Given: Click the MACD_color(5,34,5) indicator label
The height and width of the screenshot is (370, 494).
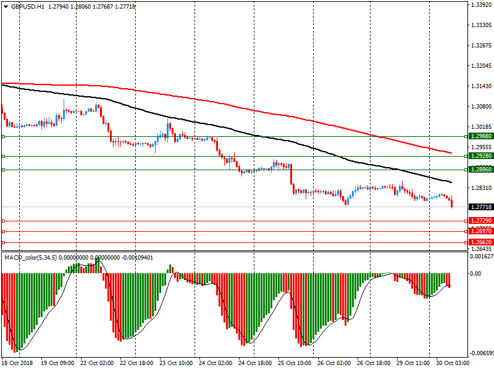Looking at the screenshot, I should [x=31, y=257].
